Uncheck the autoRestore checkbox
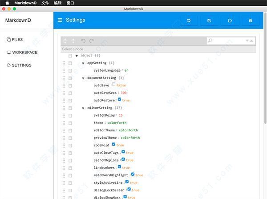 (x=119, y=99)
